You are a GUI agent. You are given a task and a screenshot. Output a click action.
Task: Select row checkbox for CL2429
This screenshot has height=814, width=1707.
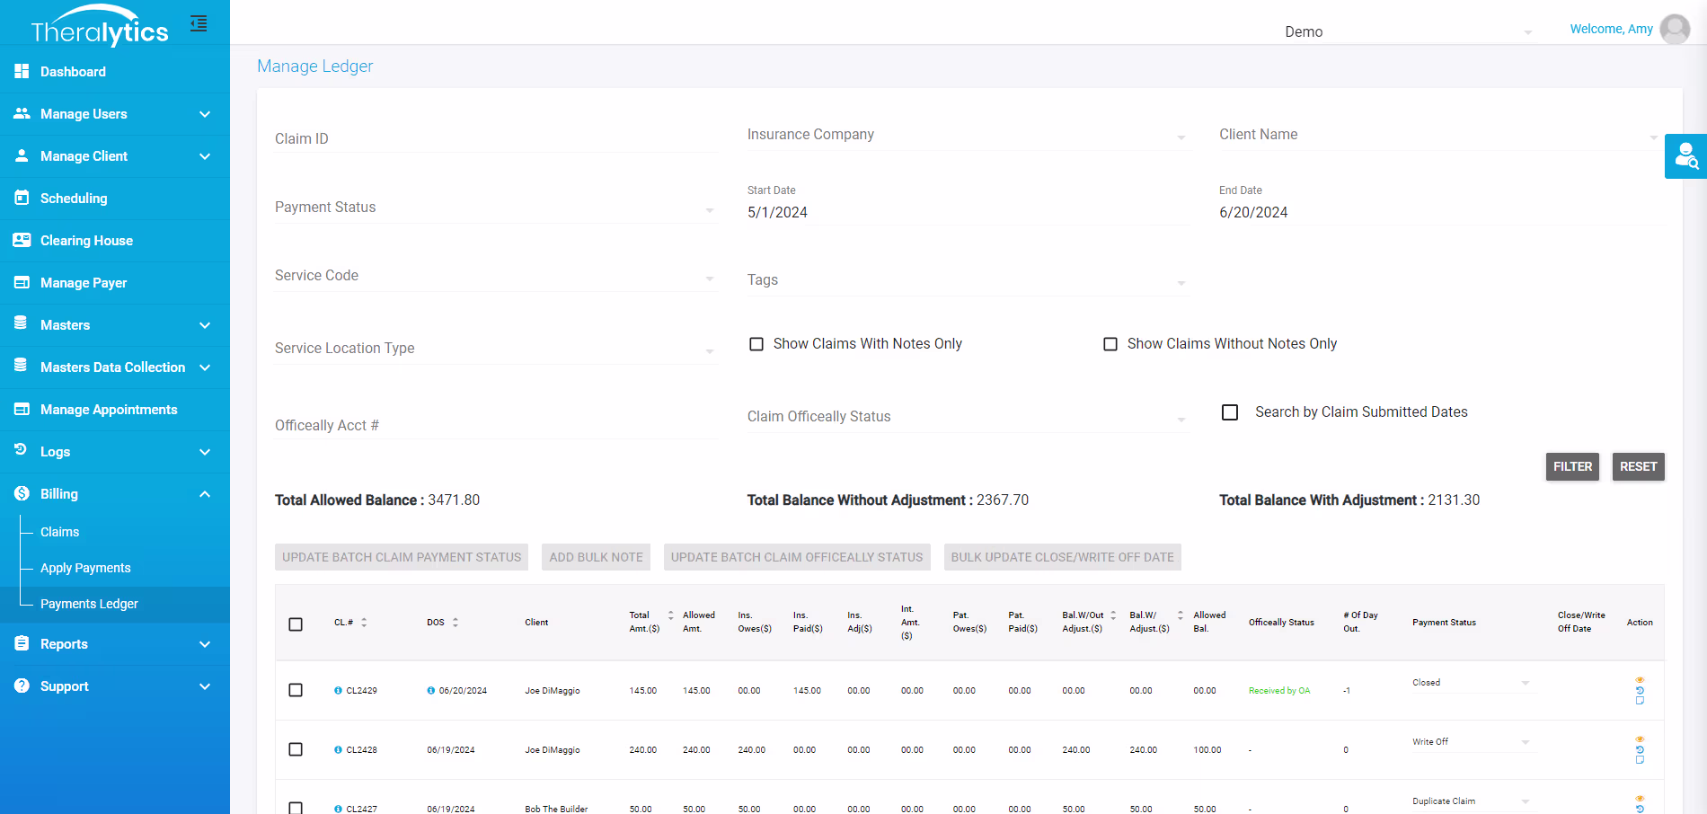[296, 690]
